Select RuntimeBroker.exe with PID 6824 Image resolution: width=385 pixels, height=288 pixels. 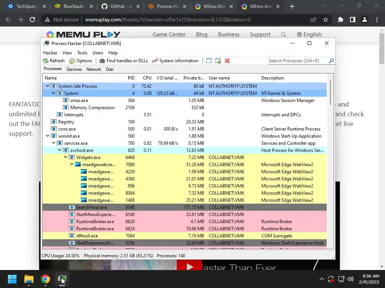pos(184,228)
